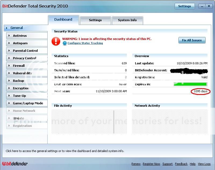The image size is (215, 170).
Task: Open the Encryption module
Action: point(27,88)
